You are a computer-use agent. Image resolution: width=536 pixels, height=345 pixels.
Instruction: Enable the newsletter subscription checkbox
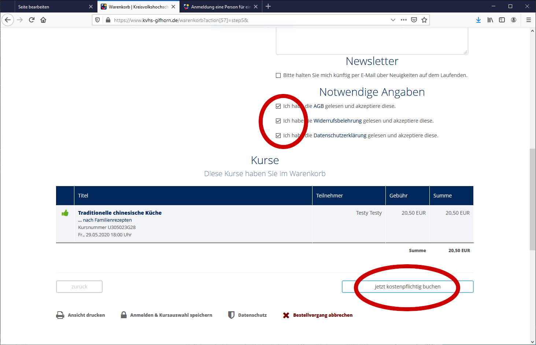coord(278,75)
